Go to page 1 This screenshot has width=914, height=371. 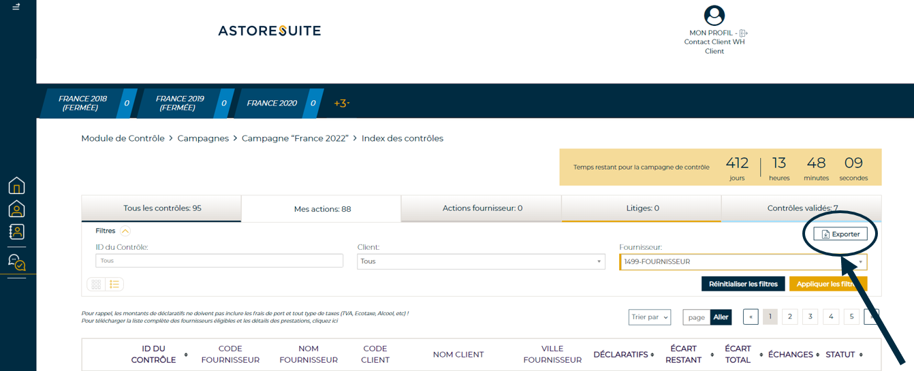pos(770,317)
